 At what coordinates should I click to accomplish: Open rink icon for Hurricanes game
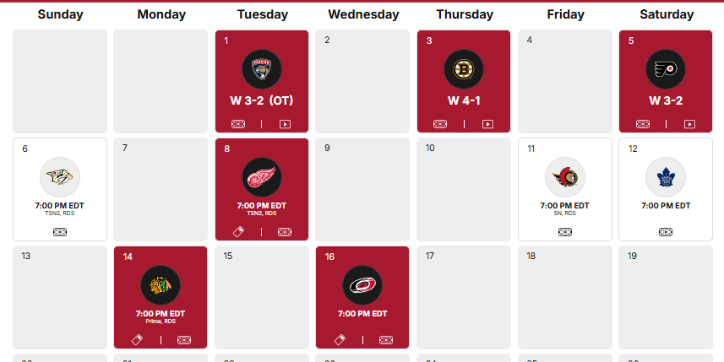[x=386, y=340]
